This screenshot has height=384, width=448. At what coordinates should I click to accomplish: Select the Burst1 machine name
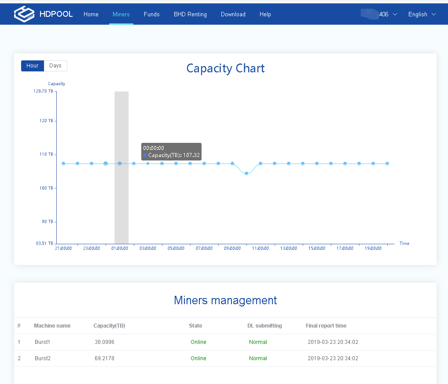click(x=42, y=342)
